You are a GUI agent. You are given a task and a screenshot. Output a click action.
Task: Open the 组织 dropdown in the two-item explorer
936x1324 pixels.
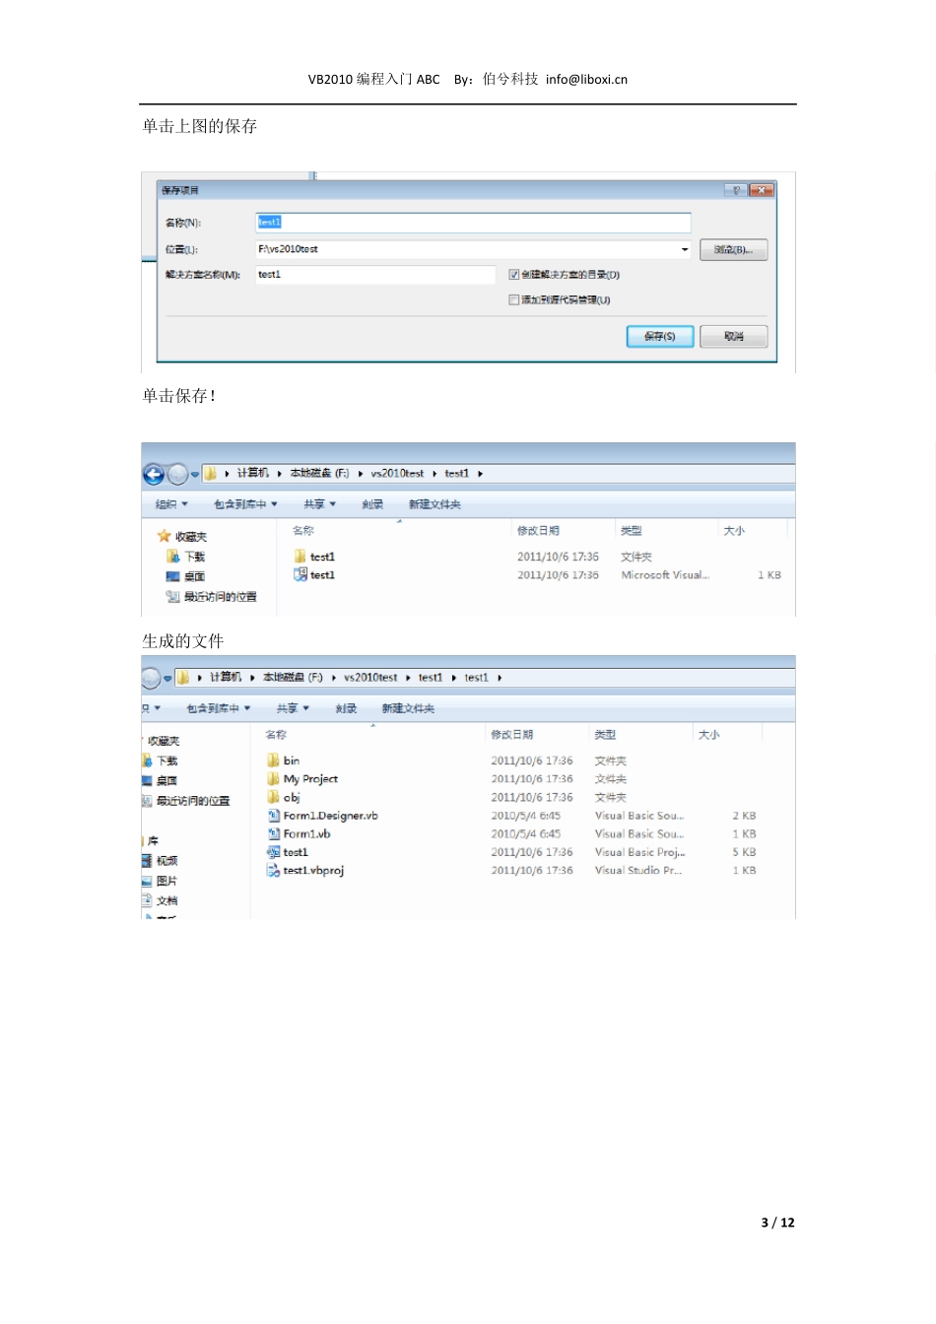(171, 504)
